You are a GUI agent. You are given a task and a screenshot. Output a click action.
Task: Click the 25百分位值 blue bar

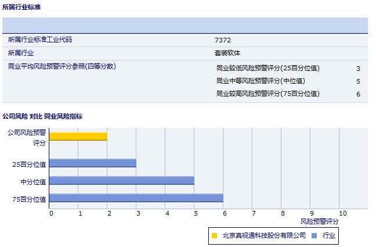tap(93, 163)
